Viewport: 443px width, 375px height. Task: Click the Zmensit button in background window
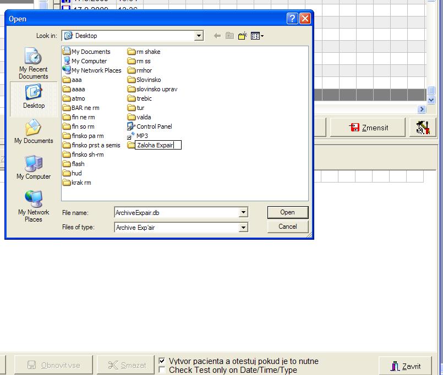point(368,128)
